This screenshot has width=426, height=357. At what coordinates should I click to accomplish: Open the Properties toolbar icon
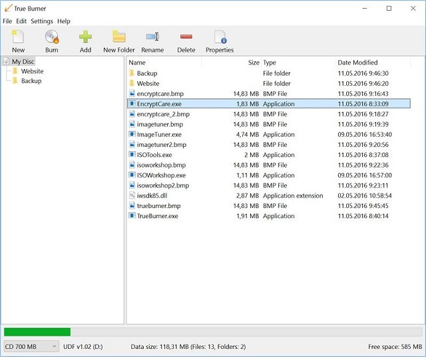click(219, 38)
